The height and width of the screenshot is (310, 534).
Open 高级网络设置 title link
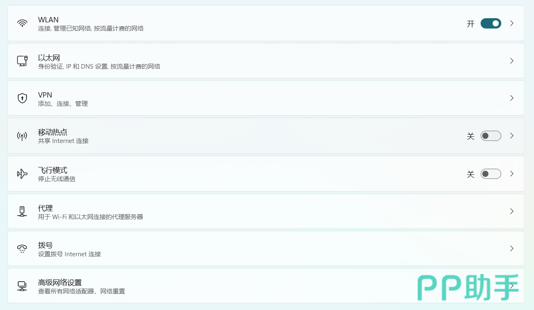point(60,283)
